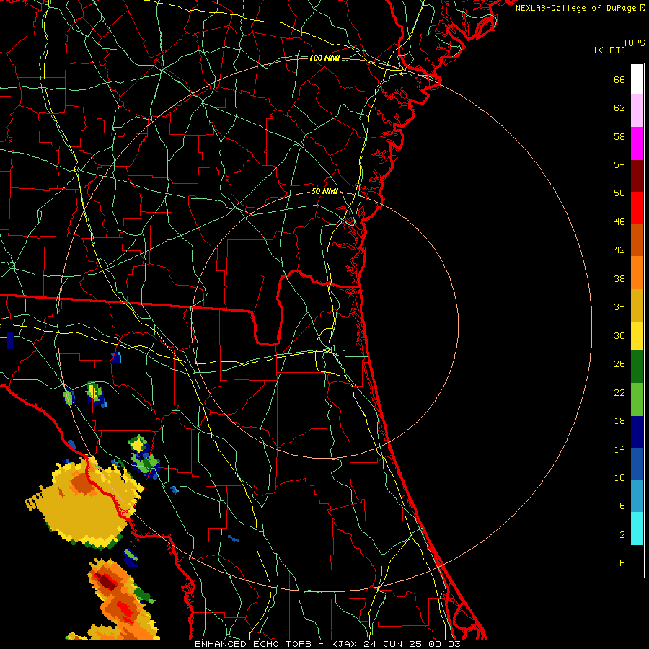Screen dimensions: 649x649
Task: Click the 'TH' legend label
Action: [x=619, y=563]
